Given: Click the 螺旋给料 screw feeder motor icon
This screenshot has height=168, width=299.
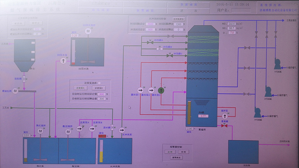Looking at the screenshot, I should [15, 90].
